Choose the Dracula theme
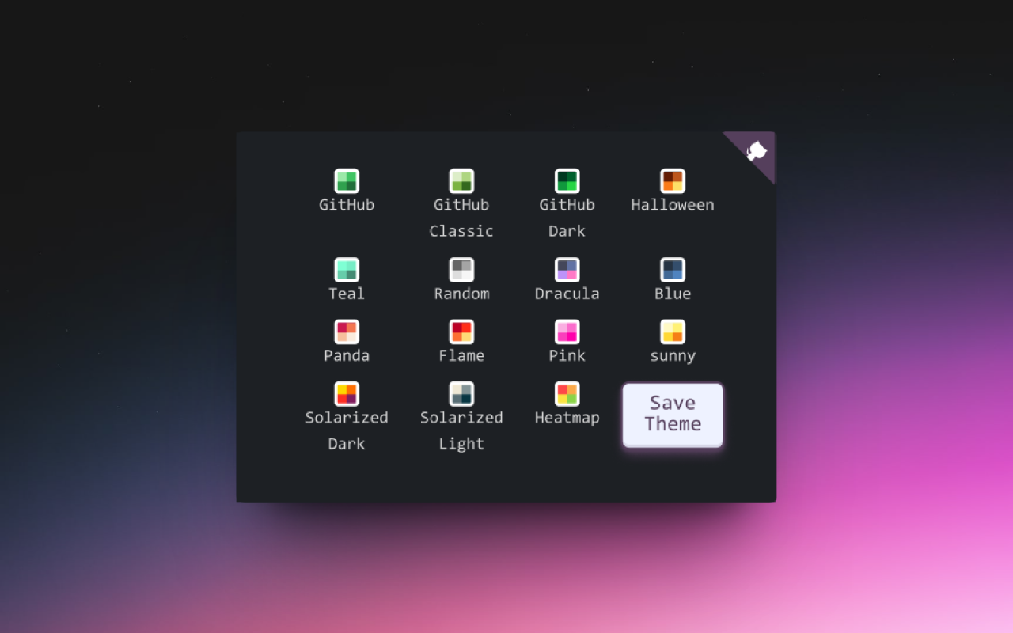This screenshot has width=1013, height=633. click(x=567, y=269)
